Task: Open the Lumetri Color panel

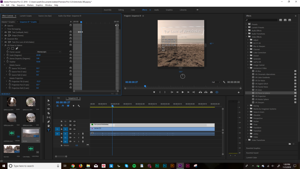Action: [x=251, y=158]
